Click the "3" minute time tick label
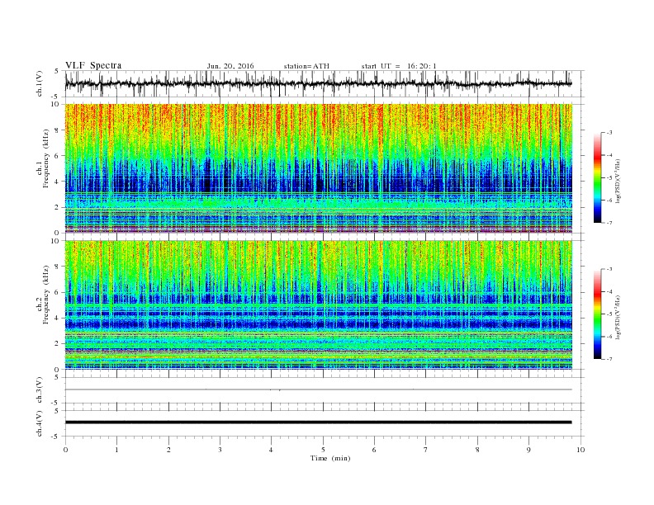Viewport: 654px width, 505px height. 220,450
